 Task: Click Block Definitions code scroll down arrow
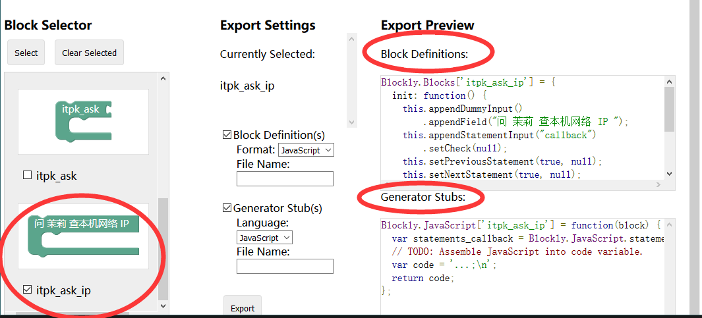669,174
